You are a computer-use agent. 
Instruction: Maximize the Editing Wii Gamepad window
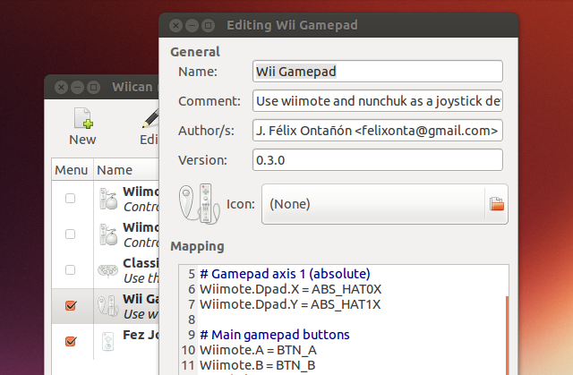(x=208, y=26)
